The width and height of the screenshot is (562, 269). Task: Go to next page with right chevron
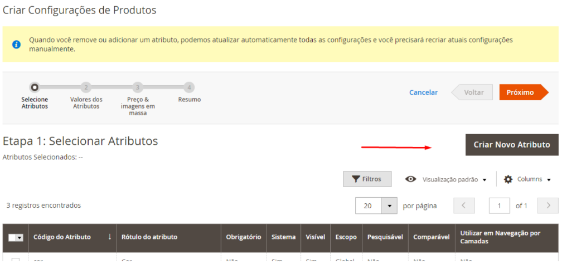click(x=548, y=206)
